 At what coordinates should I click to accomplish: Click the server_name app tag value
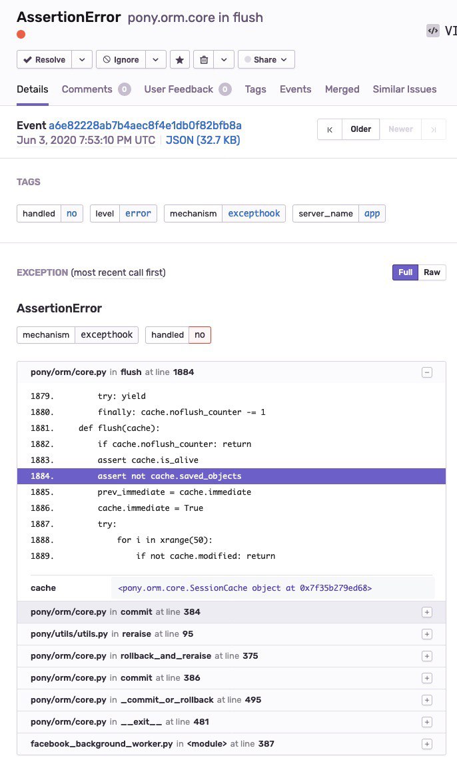pos(372,214)
